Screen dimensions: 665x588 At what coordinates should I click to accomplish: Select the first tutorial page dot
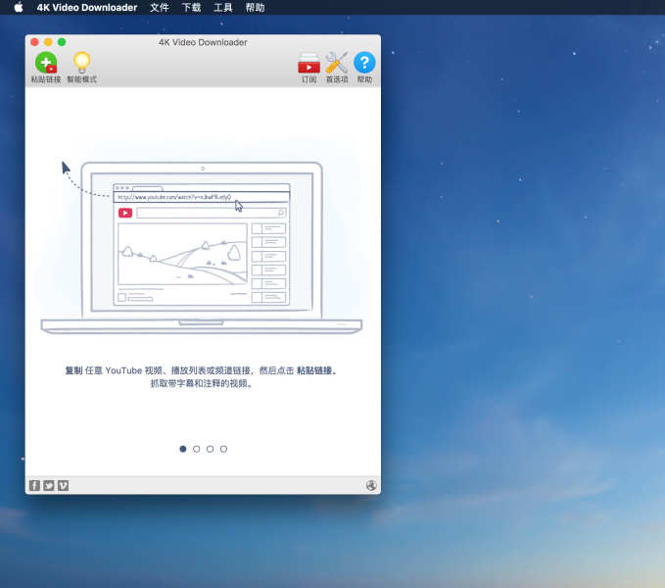coord(183,449)
